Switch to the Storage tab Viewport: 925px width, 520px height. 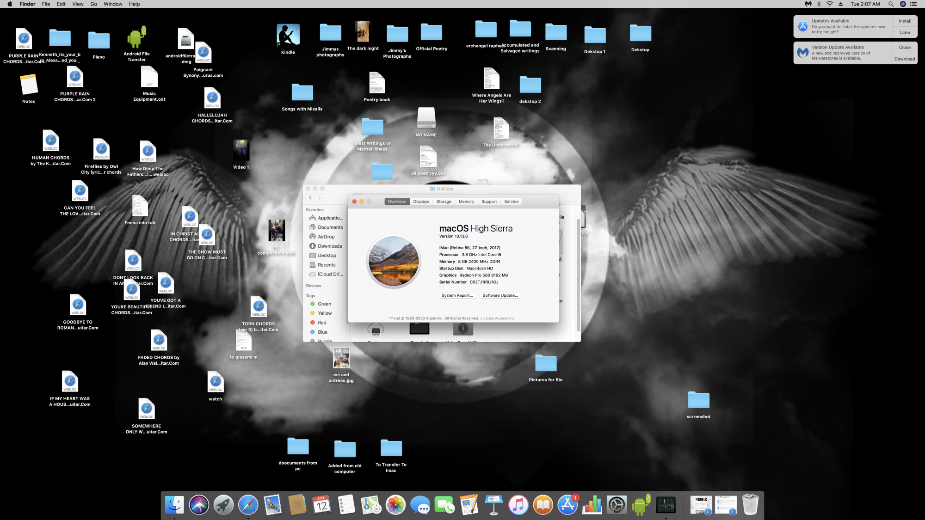pyautogui.click(x=444, y=202)
